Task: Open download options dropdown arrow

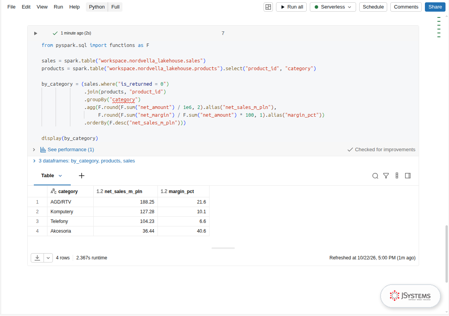Action: (48, 258)
